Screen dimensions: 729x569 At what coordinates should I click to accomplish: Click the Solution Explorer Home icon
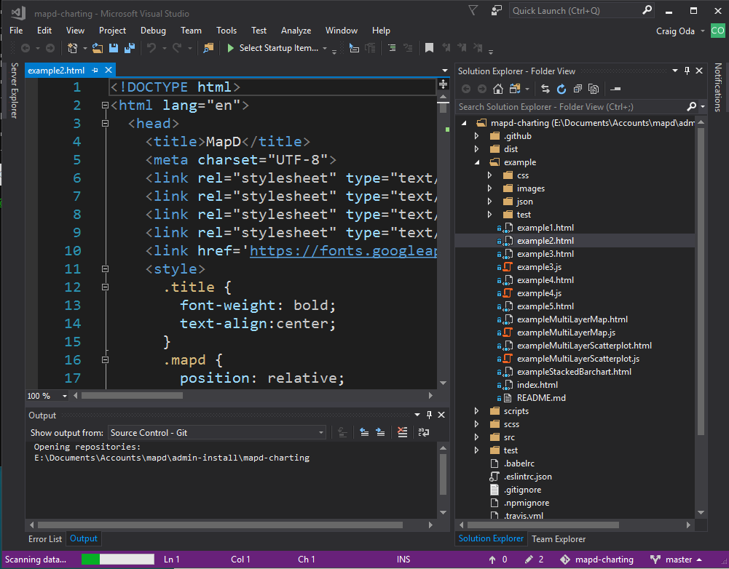point(498,89)
